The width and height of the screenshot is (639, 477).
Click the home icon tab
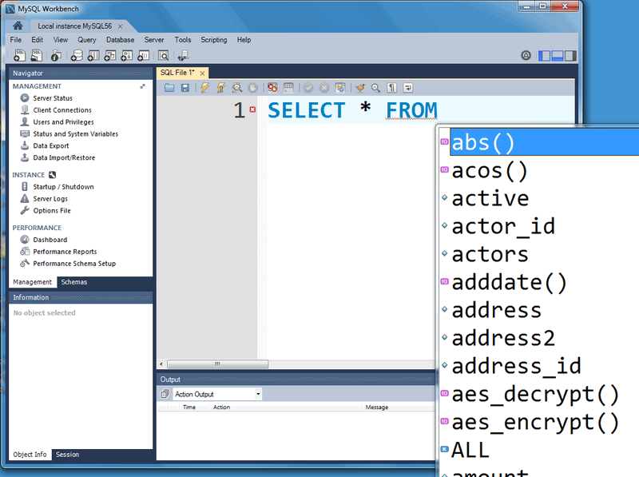pyautogui.click(x=18, y=26)
